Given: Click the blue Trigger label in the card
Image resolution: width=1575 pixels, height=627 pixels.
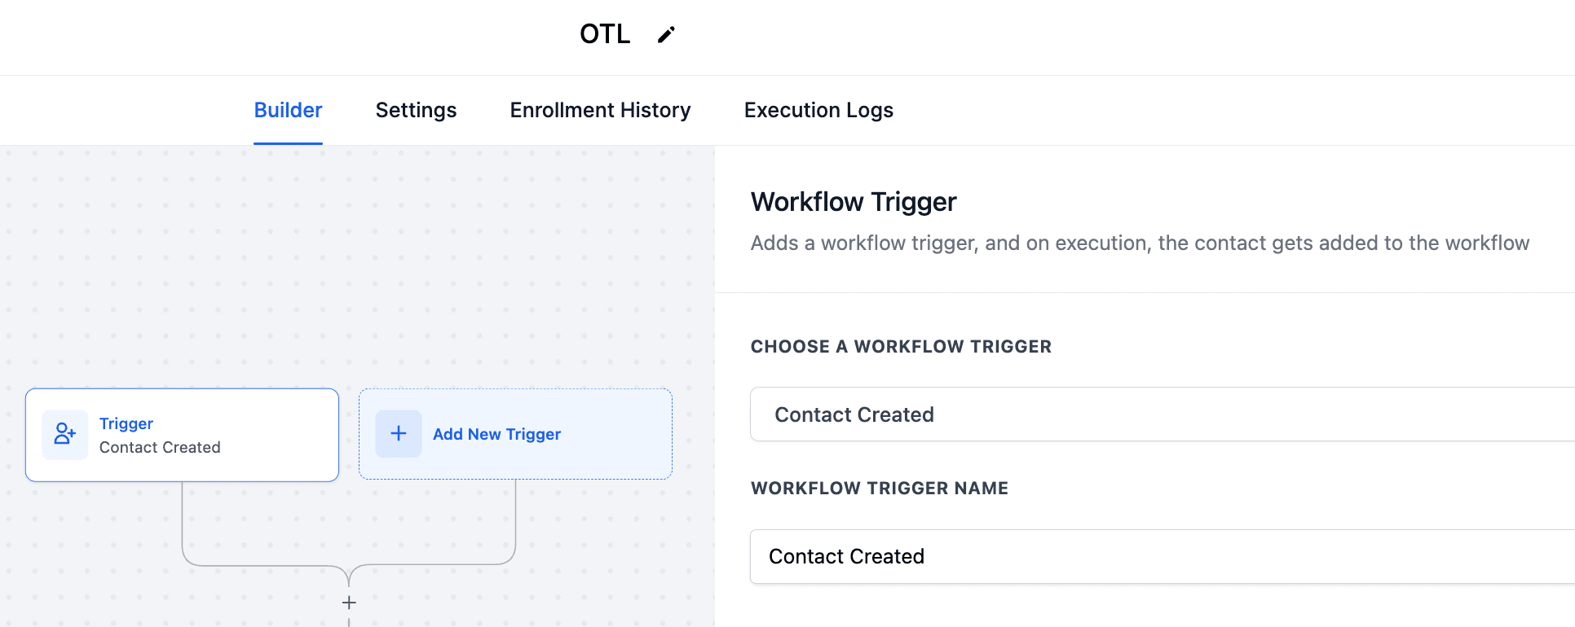Looking at the screenshot, I should pos(126,423).
